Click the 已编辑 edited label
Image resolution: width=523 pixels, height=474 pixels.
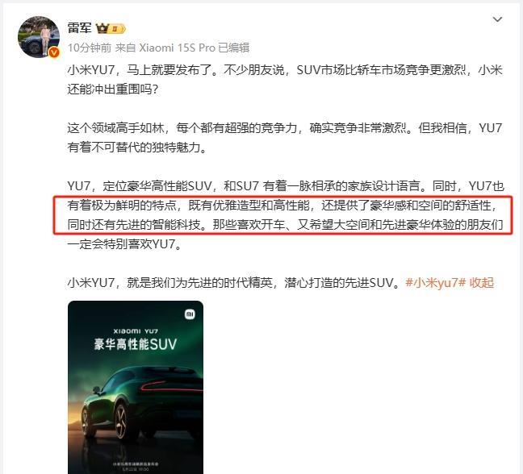[x=234, y=48]
